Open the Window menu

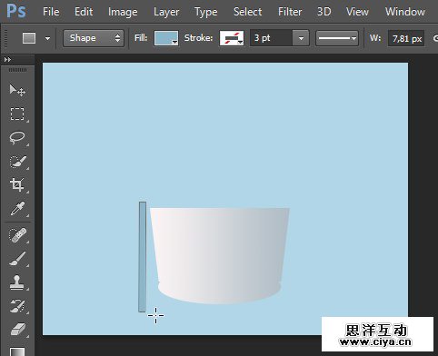(x=405, y=12)
